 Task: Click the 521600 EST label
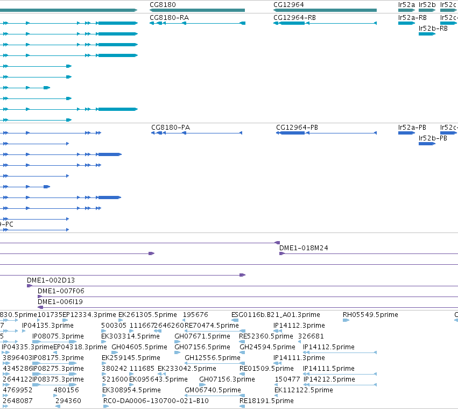coord(115,379)
